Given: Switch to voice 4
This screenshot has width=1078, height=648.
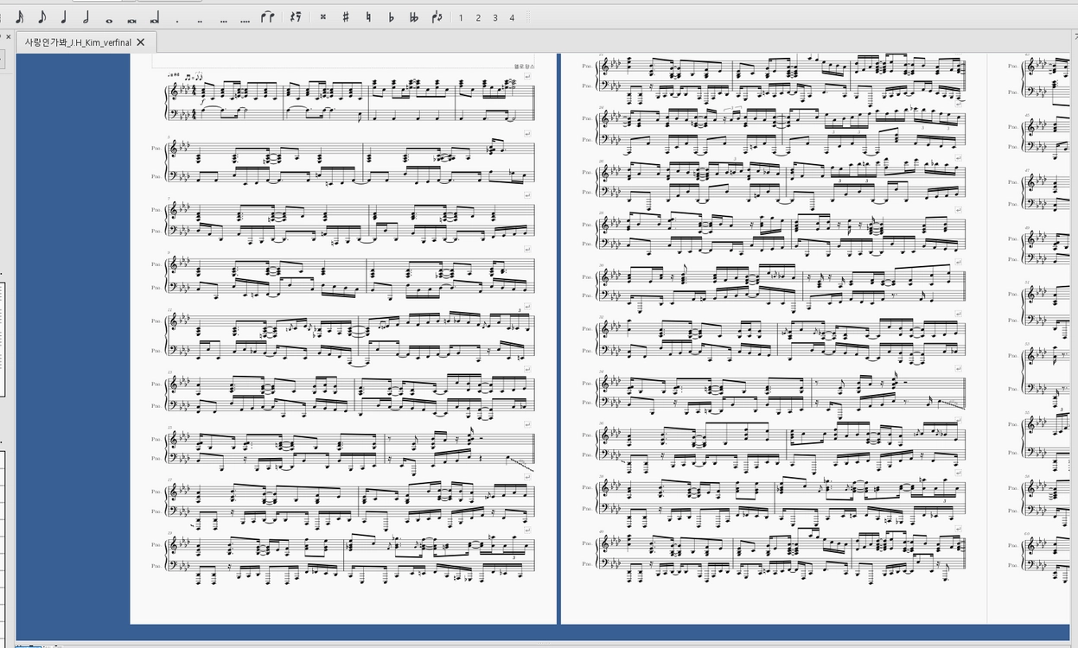Looking at the screenshot, I should pos(513,17).
